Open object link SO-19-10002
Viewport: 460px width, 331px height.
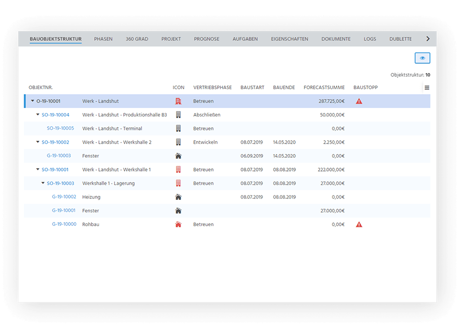56,142
